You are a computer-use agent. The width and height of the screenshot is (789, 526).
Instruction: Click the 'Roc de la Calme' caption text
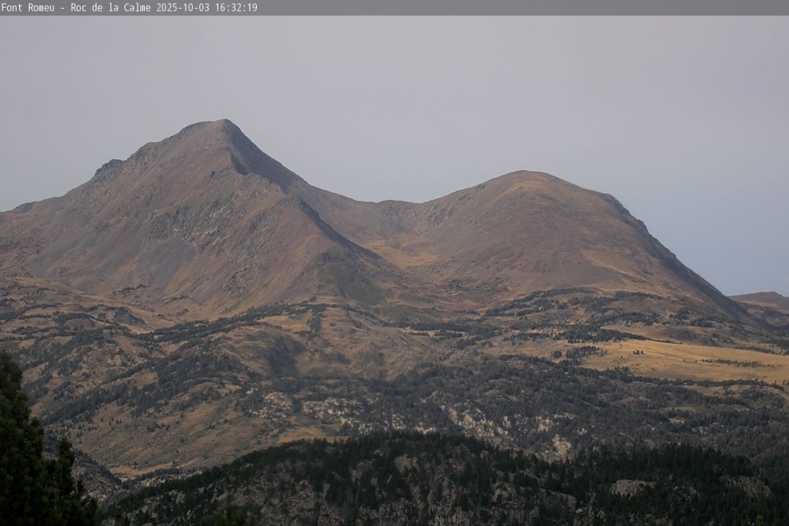(x=111, y=7)
